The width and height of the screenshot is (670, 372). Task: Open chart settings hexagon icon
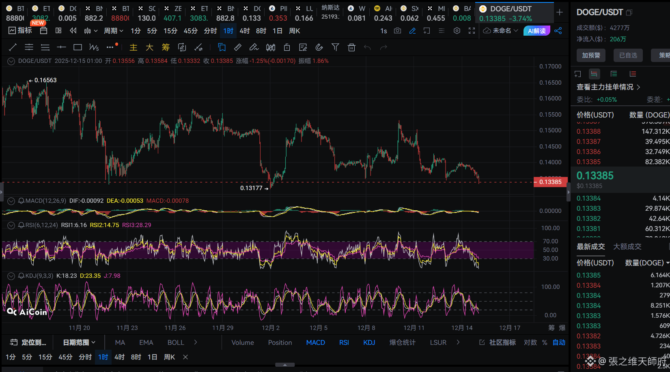coord(457,31)
